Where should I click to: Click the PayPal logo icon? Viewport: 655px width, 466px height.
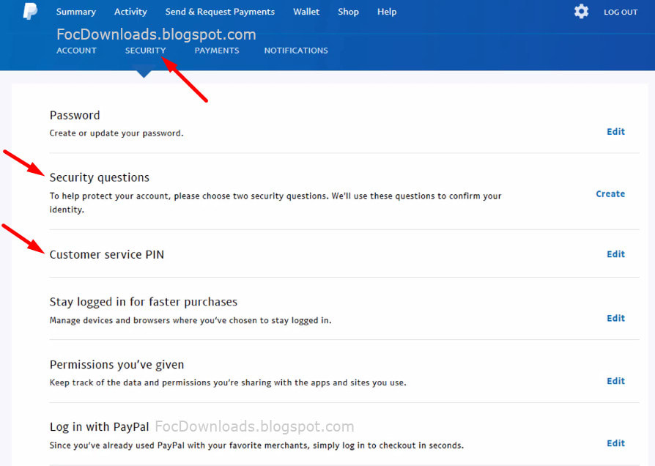point(30,11)
